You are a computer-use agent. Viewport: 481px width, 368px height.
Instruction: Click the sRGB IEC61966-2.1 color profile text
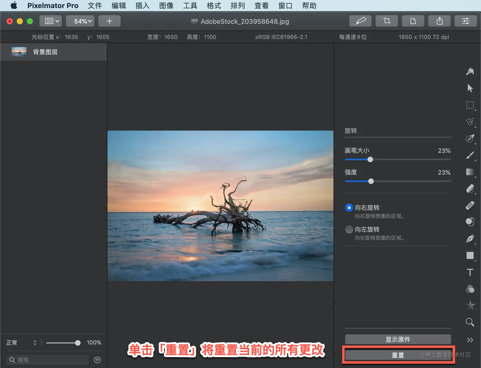[x=281, y=37]
